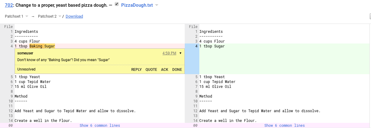Click the right File header row label
Screen dimensions: 371x128
[193, 27]
